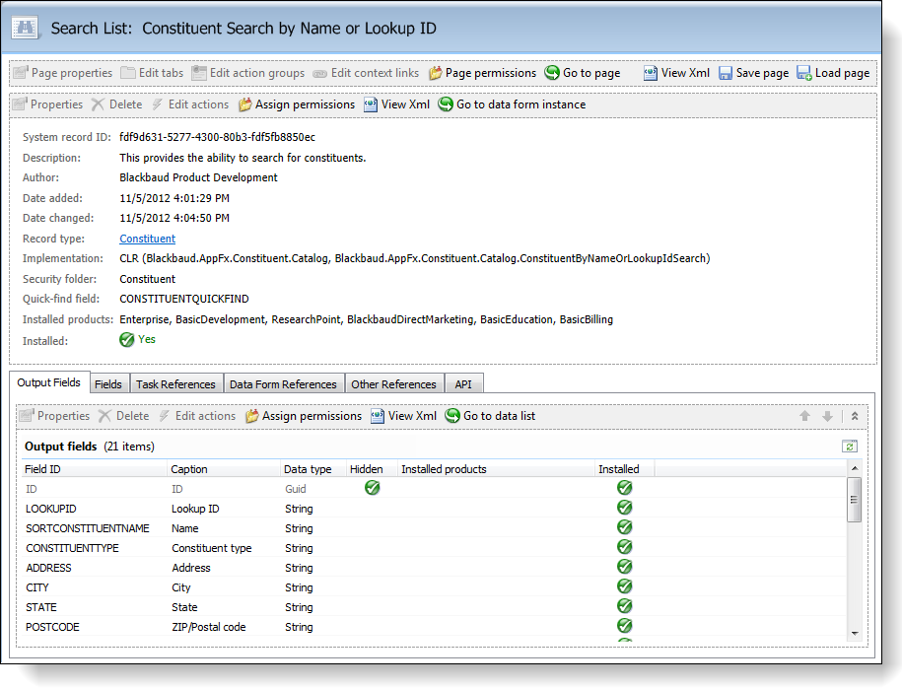Image resolution: width=902 pixels, height=688 pixels.
Task: Sort by the Field ID column header
Action: point(42,469)
